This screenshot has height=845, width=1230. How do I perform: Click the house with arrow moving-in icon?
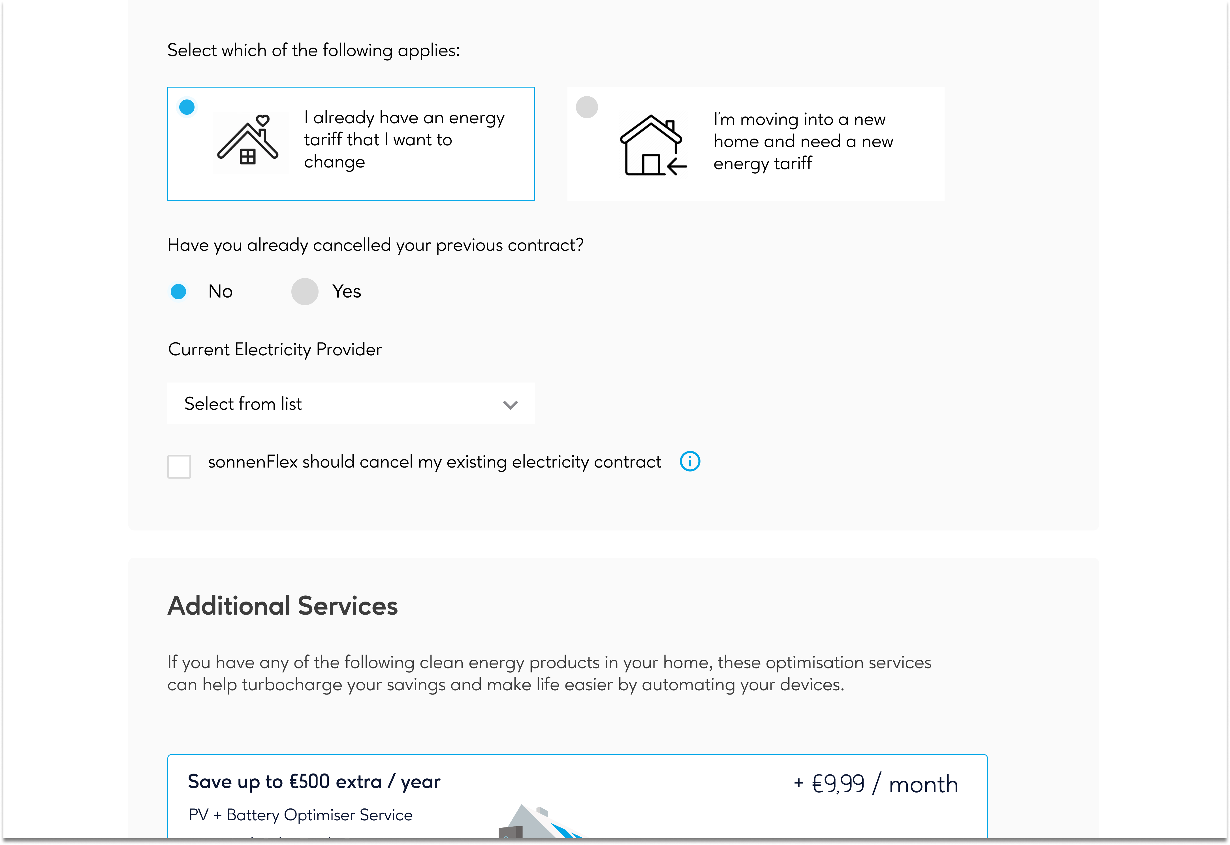tap(653, 145)
